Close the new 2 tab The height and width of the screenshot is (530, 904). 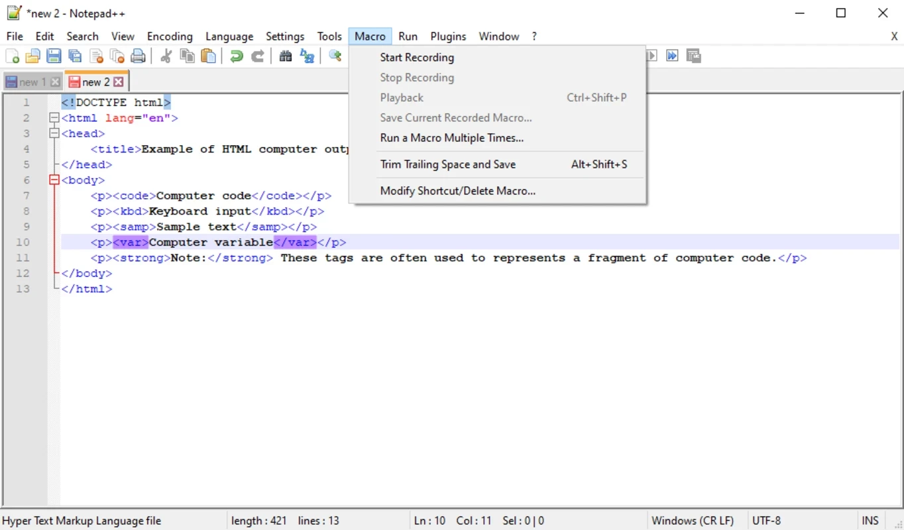coord(119,82)
